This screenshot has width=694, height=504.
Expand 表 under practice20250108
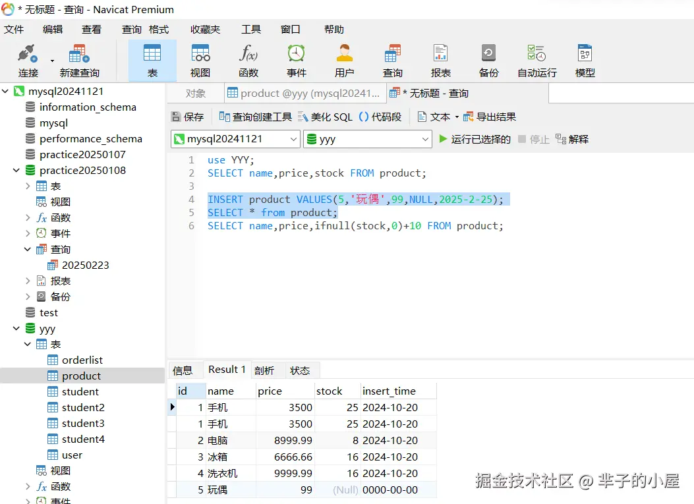pyautogui.click(x=28, y=186)
